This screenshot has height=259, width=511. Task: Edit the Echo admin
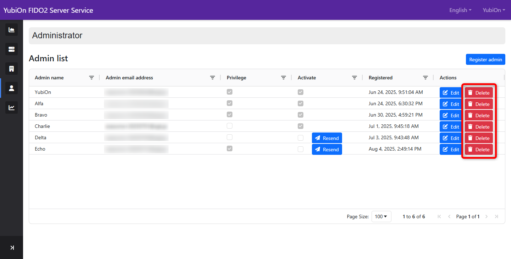pyautogui.click(x=451, y=150)
